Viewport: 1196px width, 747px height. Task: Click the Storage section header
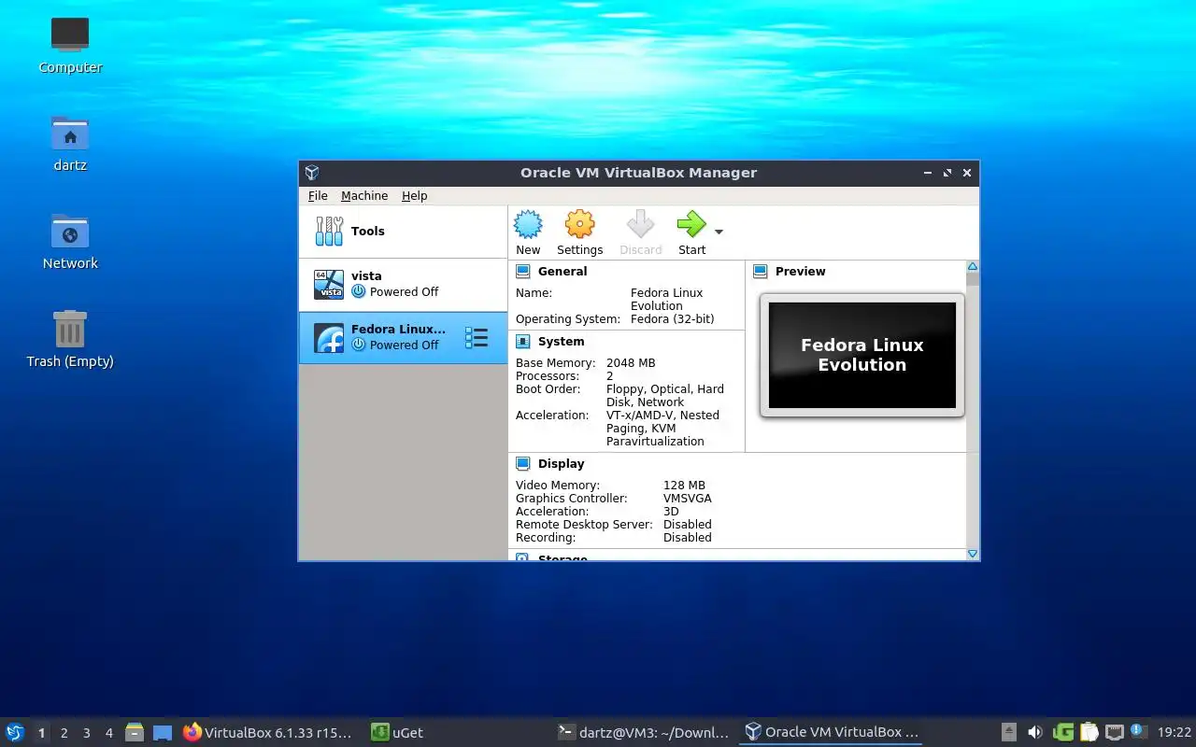(x=562, y=557)
